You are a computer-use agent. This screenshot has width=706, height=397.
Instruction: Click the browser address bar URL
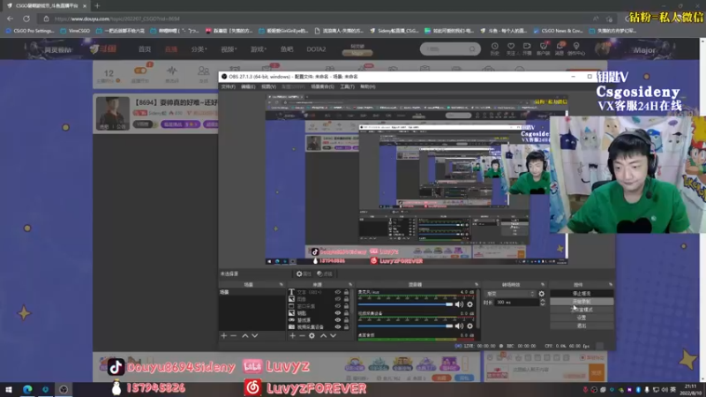point(117,19)
